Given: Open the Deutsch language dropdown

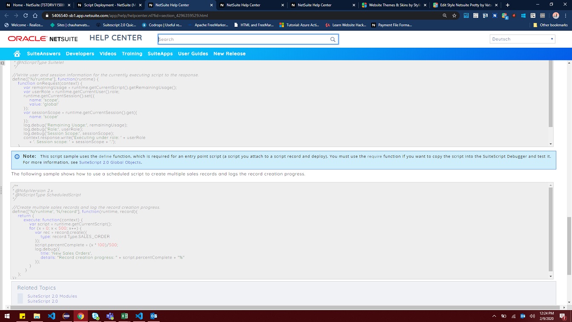Looking at the screenshot, I should click(522, 39).
